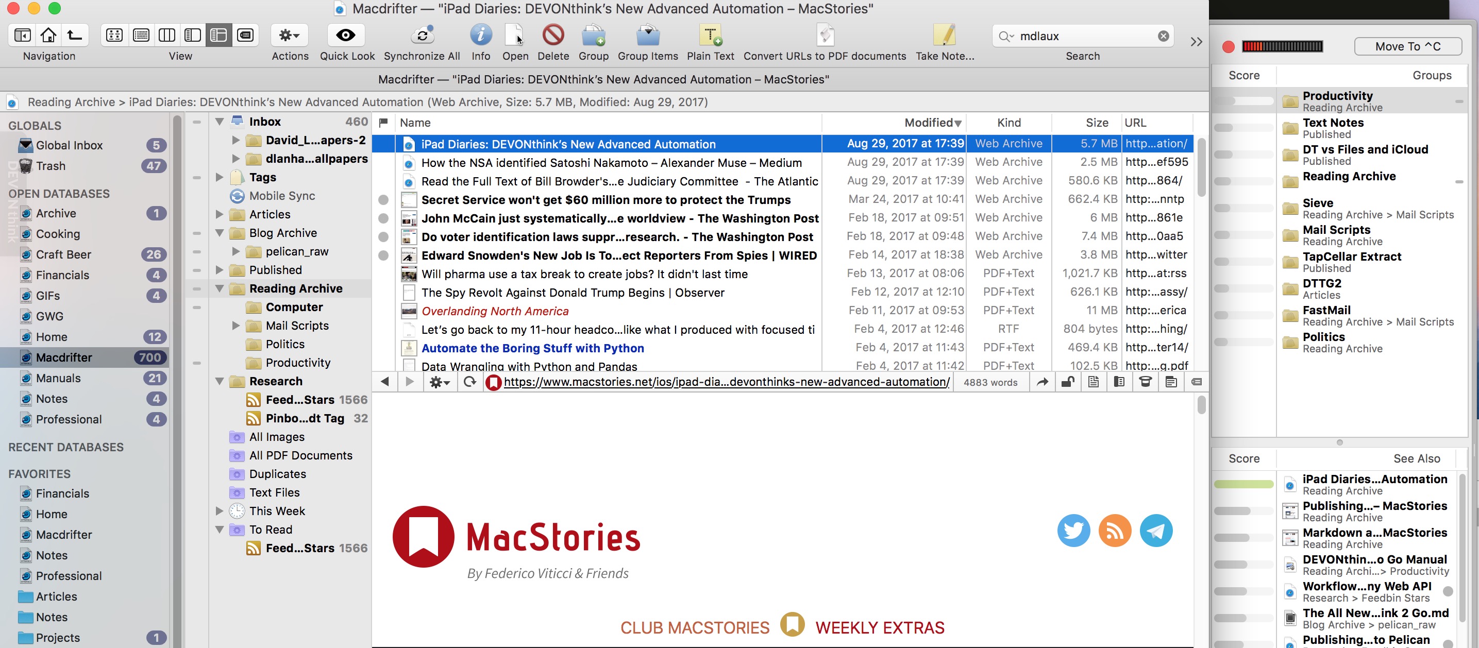Click the Quick Look eye icon
1479x648 pixels.
(346, 36)
